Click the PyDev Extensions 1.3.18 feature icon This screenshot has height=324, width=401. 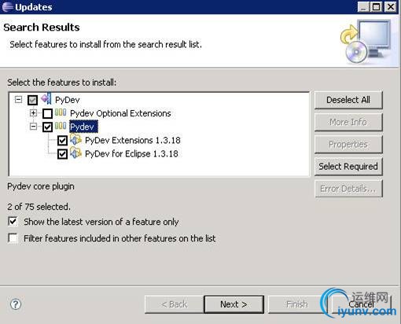[76, 140]
